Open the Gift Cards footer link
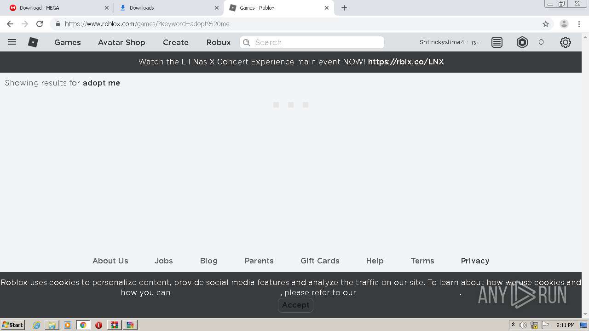 (320, 261)
